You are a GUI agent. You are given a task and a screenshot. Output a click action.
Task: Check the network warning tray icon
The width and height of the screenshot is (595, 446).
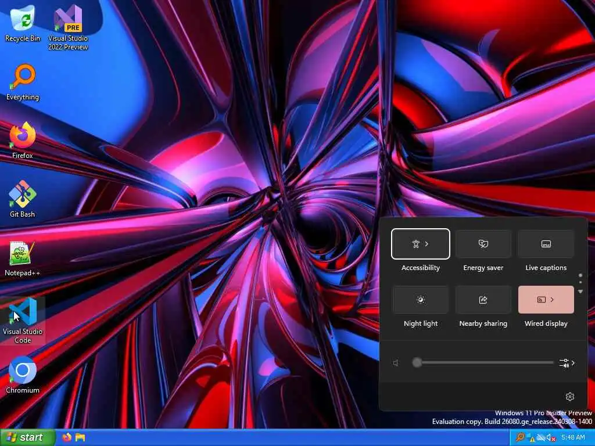pyautogui.click(x=531, y=438)
